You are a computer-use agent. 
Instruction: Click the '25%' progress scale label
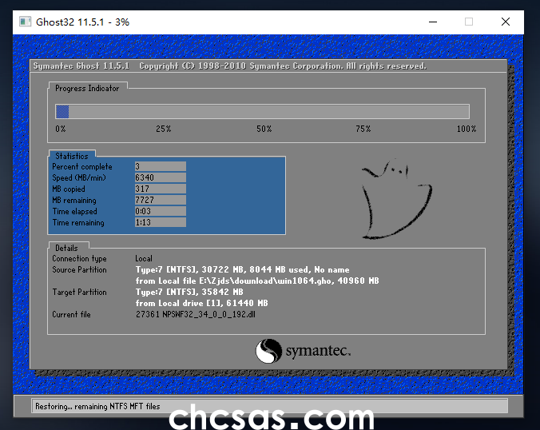(163, 129)
